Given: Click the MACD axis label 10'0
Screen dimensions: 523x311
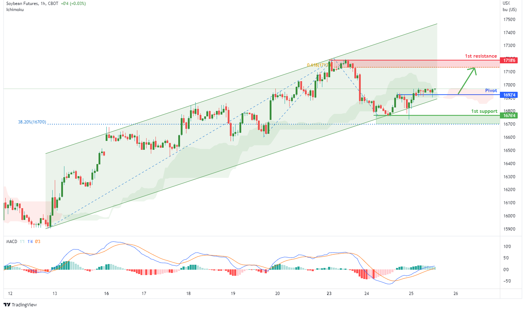Looking at the screenshot, I should click(x=507, y=246).
